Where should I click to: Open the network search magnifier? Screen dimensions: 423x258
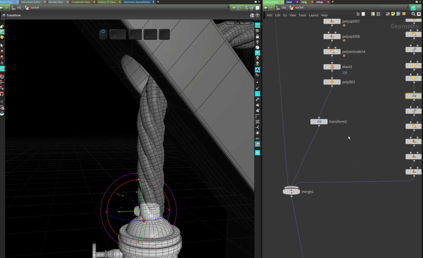pyautogui.click(x=413, y=14)
